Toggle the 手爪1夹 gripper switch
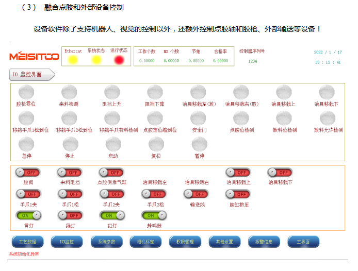This screenshot has height=271, width=358. point(28,194)
